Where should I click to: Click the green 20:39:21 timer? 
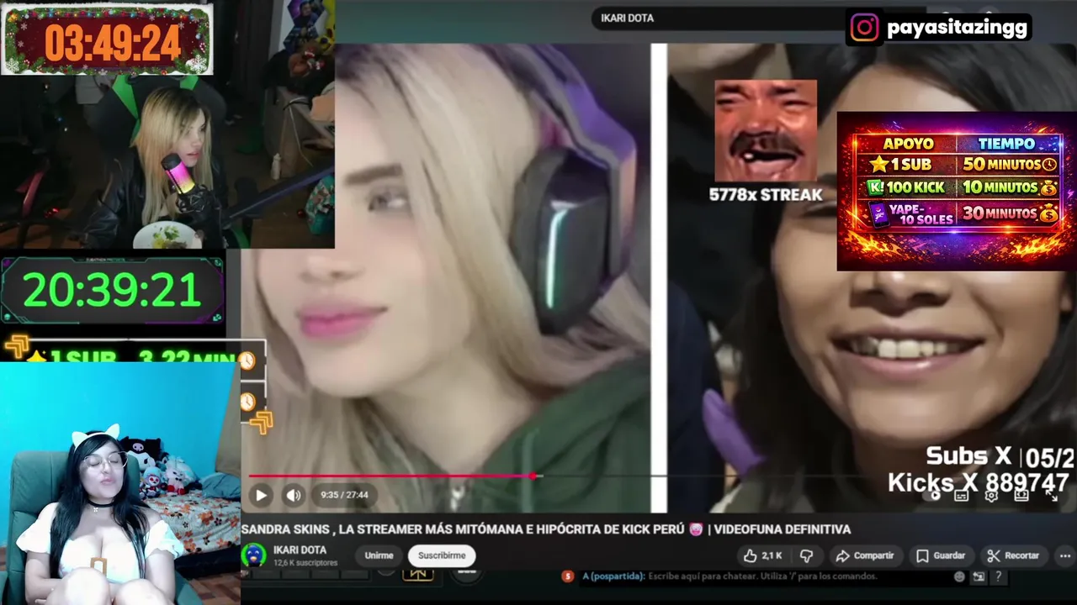click(112, 291)
